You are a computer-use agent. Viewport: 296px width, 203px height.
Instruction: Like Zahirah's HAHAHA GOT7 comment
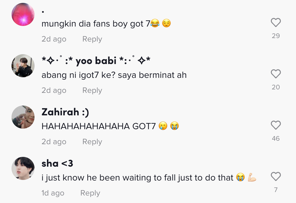point(276,125)
